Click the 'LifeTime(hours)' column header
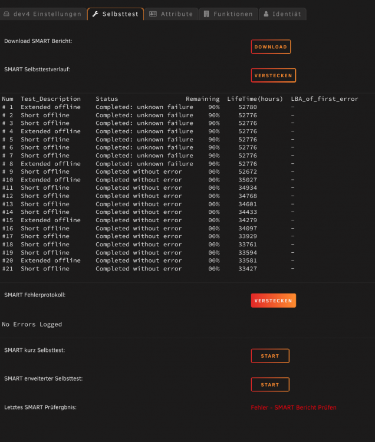 tap(255, 99)
